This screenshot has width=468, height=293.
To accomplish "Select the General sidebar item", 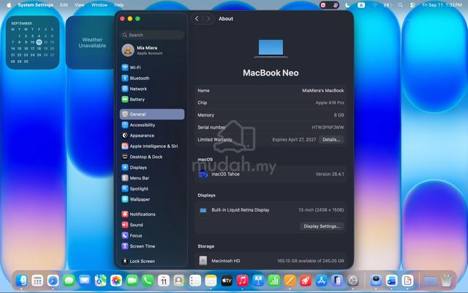I will pyautogui.click(x=152, y=114).
